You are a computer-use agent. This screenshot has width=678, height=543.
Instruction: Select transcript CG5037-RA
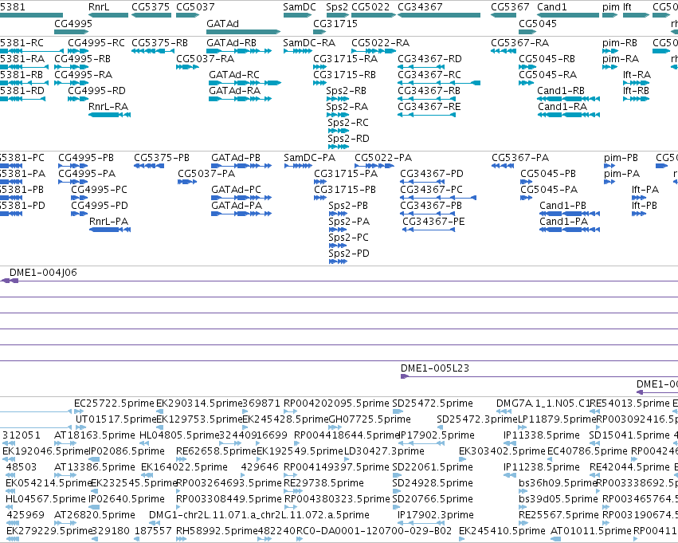(x=206, y=59)
